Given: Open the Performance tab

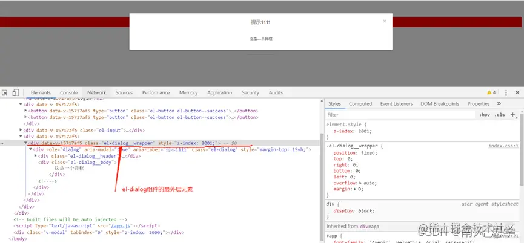Looking at the screenshot, I should pos(156,92).
